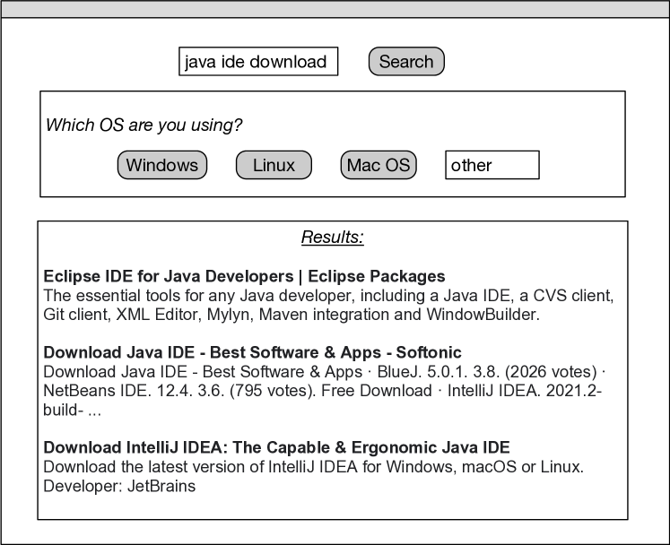Click the gray window title bar
The height and width of the screenshot is (545, 670).
[x=335, y=9]
